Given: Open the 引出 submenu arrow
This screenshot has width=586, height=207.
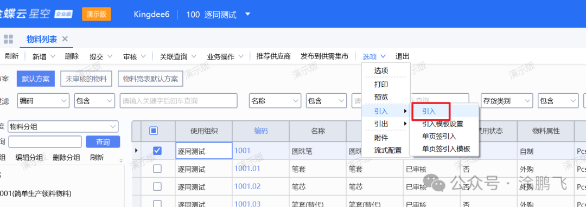Looking at the screenshot, I should pyautogui.click(x=405, y=124).
